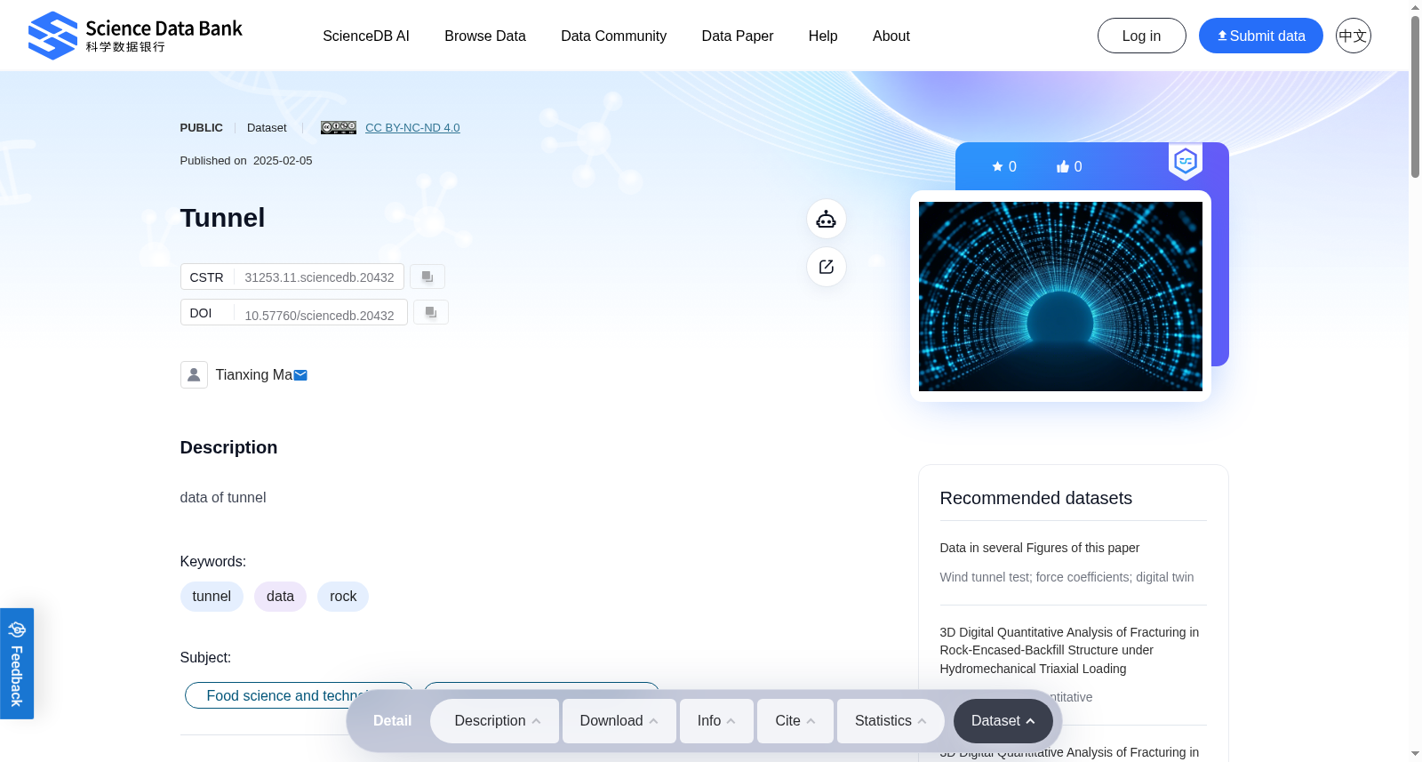Click the share dataset icon
The height and width of the screenshot is (762, 1422).
(x=827, y=267)
